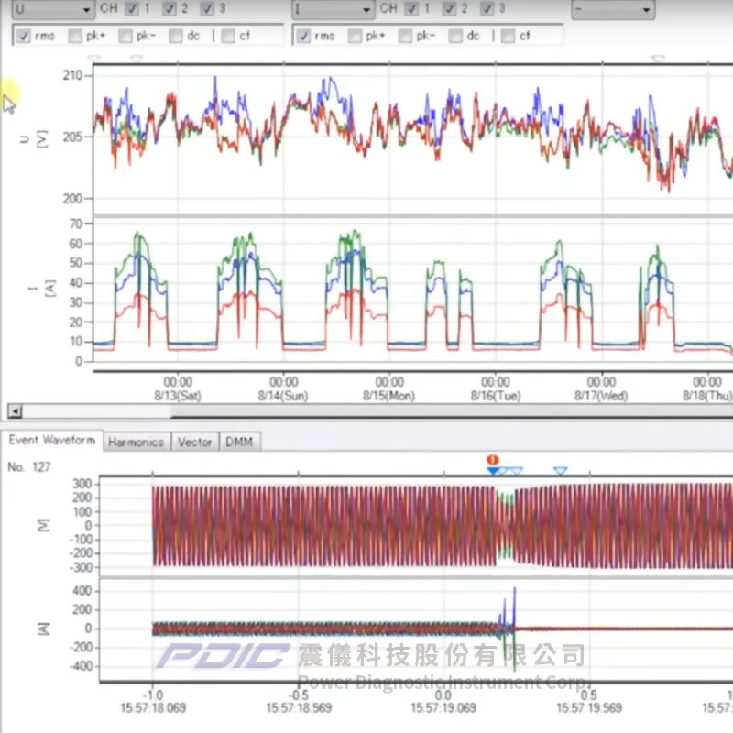733x733 pixels.
Task: Open the I parameter dropdown
Action: [333, 9]
